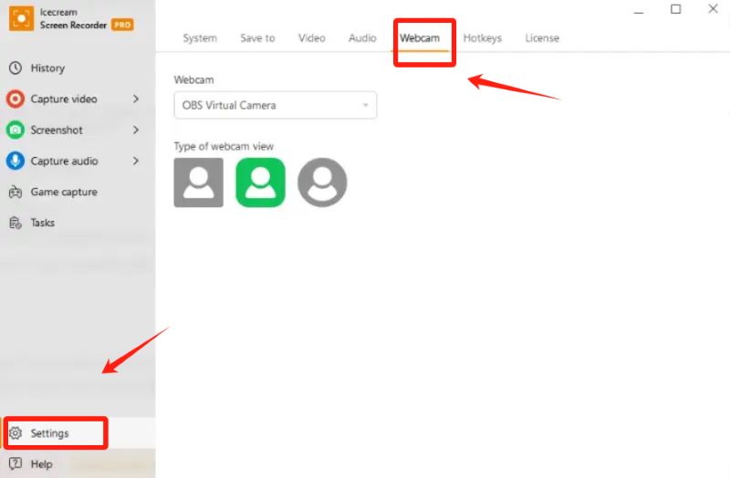
Task: Select the circular webcam view type
Action: pos(322,182)
